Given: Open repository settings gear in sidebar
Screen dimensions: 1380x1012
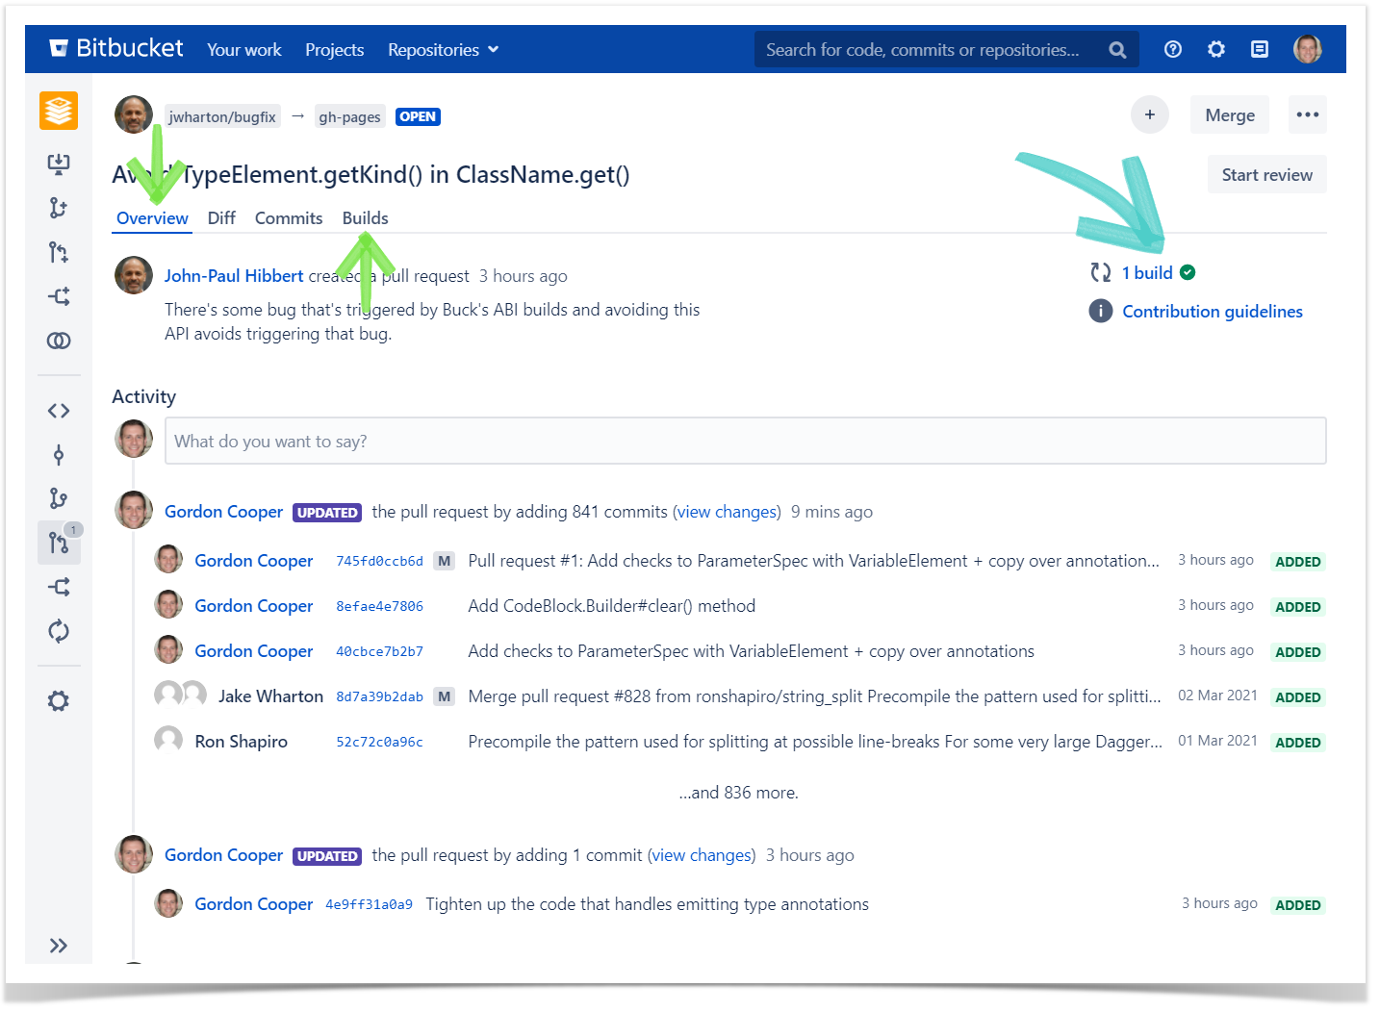Looking at the screenshot, I should (x=59, y=701).
